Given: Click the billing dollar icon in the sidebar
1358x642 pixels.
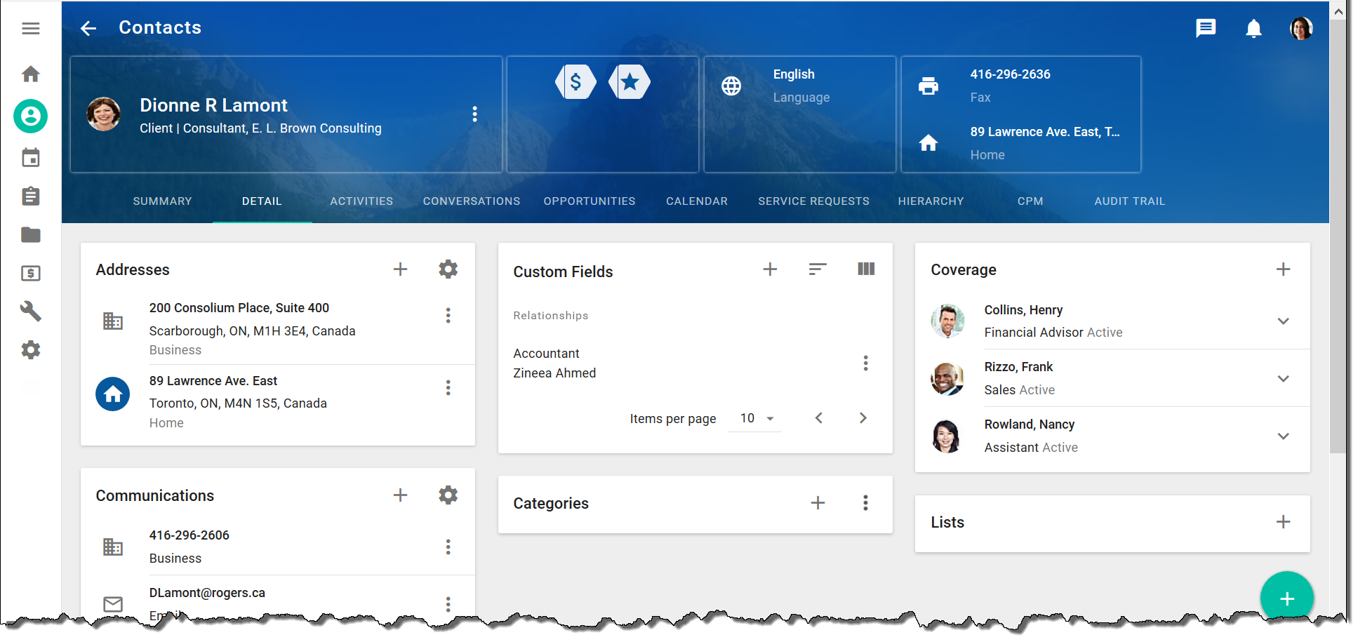Looking at the screenshot, I should [30, 273].
